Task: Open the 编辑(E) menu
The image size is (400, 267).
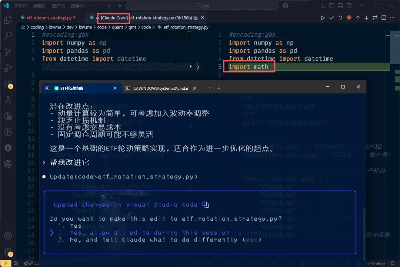Action: coord(40,6)
